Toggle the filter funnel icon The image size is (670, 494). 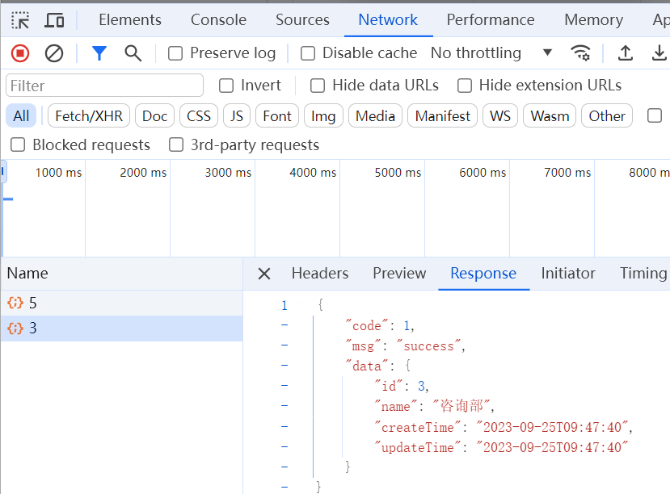pyautogui.click(x=99, y=53)
